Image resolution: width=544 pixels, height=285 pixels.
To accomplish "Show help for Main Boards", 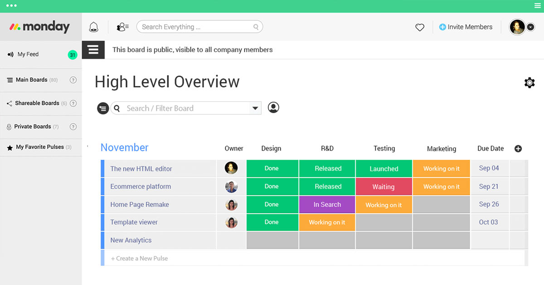I will click(73, 80).
